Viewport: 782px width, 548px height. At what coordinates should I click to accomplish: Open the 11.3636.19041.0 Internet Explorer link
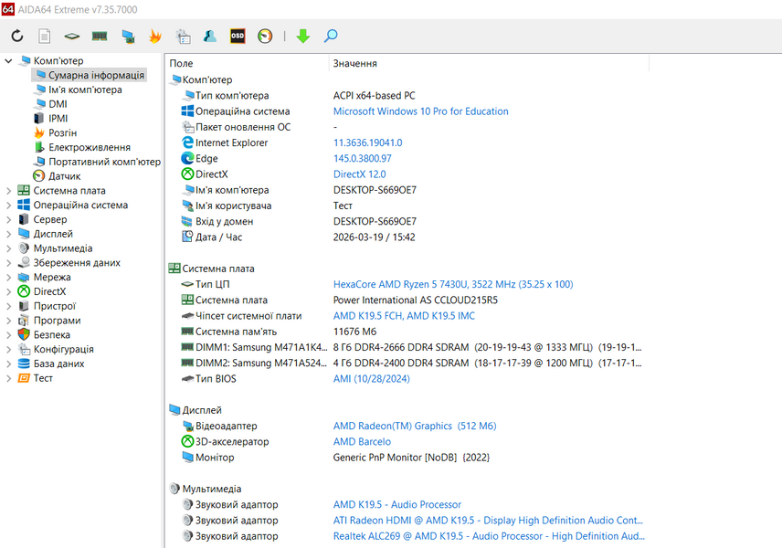tap(367, 142)
